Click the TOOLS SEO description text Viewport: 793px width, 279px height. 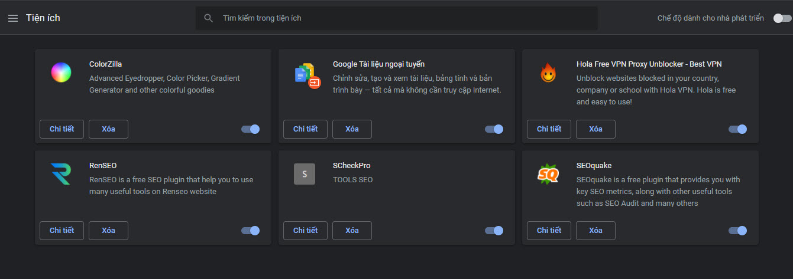[353, 180]
